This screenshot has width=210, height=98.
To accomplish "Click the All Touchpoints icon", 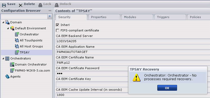I will [17, 40].
